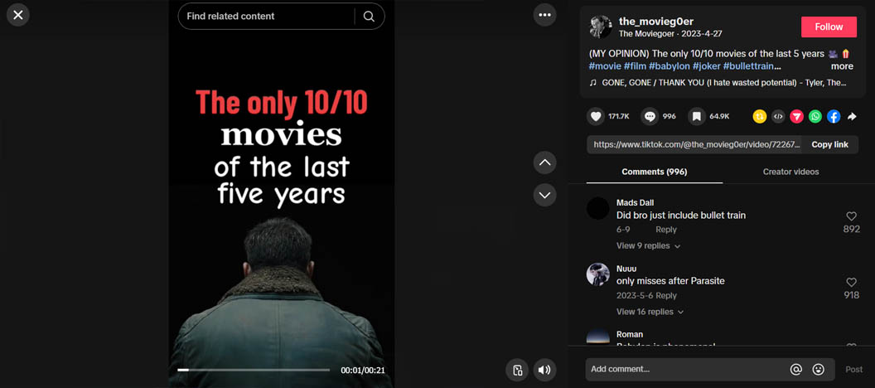Click the #film hashtag

[x=635, y=66]
